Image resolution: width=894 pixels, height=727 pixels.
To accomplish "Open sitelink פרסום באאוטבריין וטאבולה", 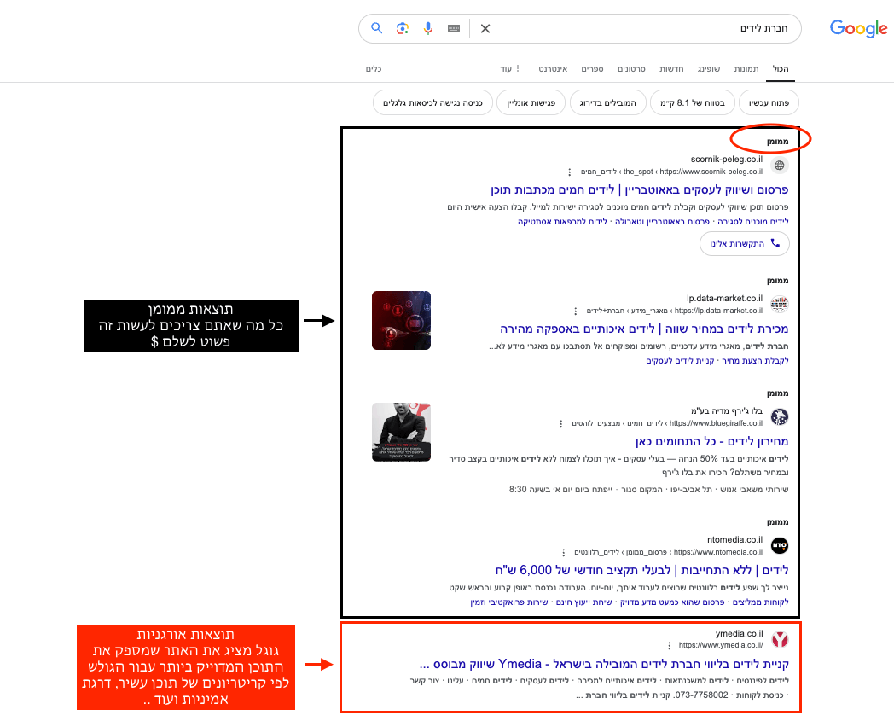I will pyautogui.click(x=662, y=221).
